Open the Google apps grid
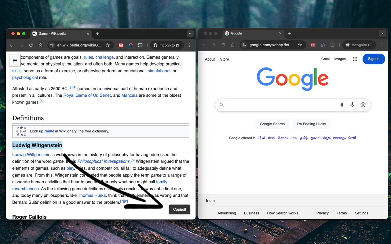This screenshot has height=244, width=391. point(355,59)
